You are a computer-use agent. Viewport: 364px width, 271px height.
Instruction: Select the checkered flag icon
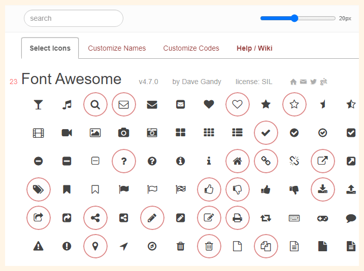point(181,189)
